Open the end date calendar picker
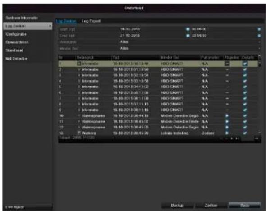266x211 pixels. (188, 36)
